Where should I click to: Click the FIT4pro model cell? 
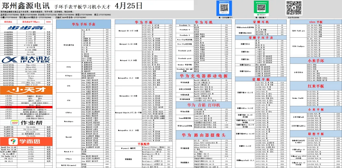click(x=69, y=76)
